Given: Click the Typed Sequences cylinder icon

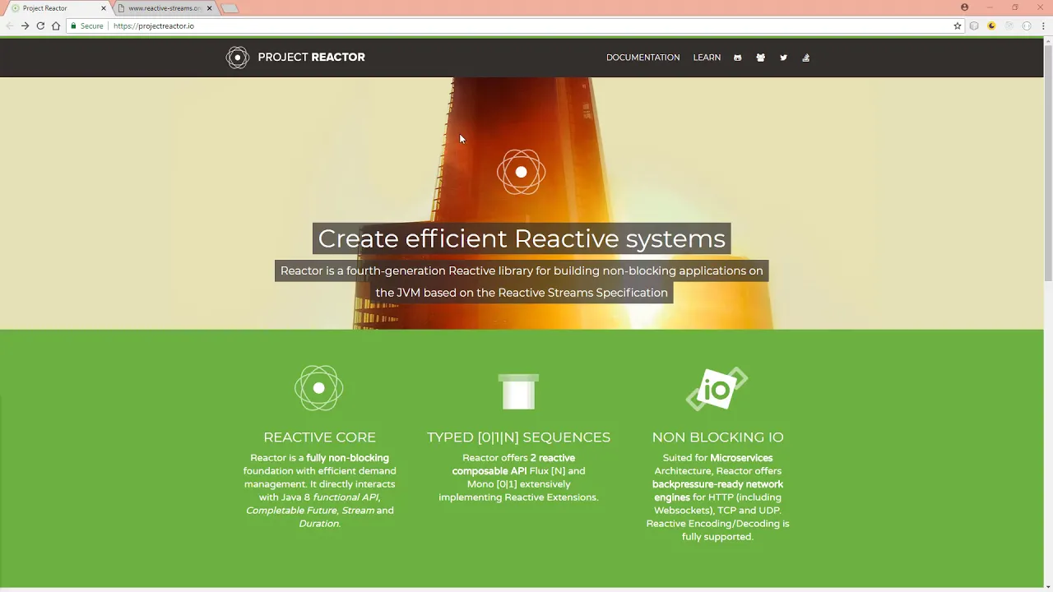Looking at the screenshot, I should (x=518, y=391).
